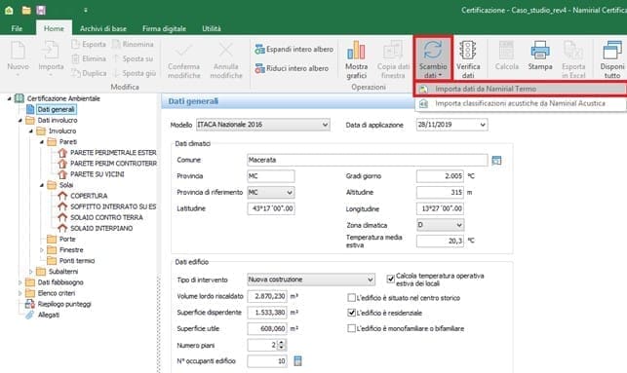Click the save floppy quick access icon
627x373 pixels.
[x=41, y=10]
